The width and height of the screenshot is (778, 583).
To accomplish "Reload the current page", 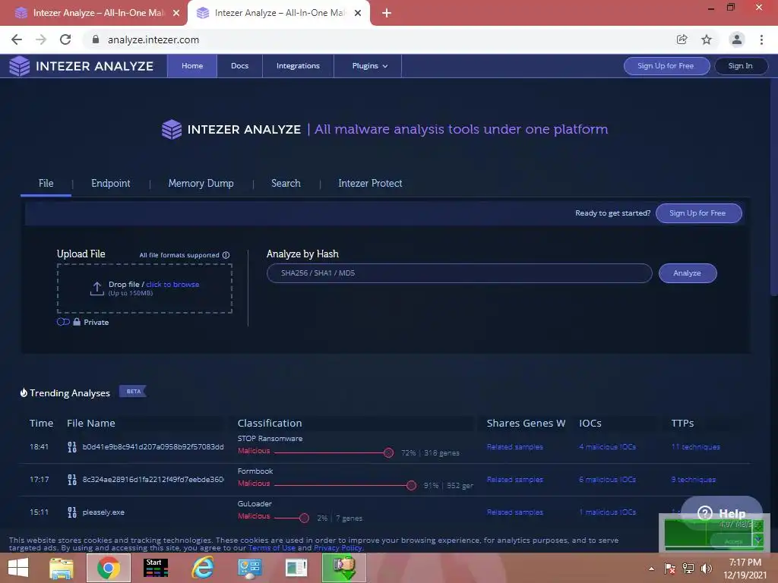I will tap(65, 39).
